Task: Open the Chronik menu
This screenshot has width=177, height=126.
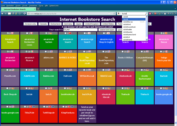Action: click(25, 6)
